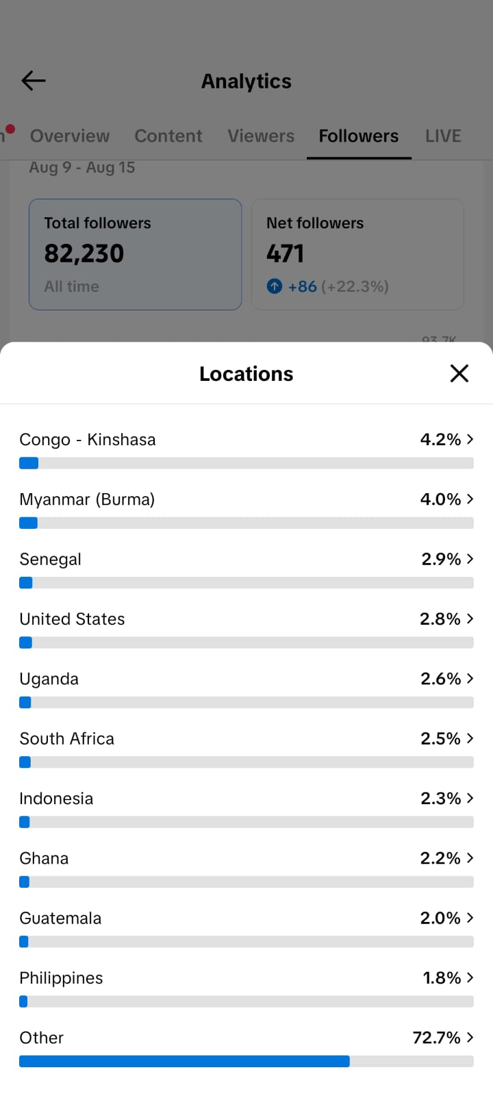
Task: Open United States details arrow
Action: tap(470, 619)
